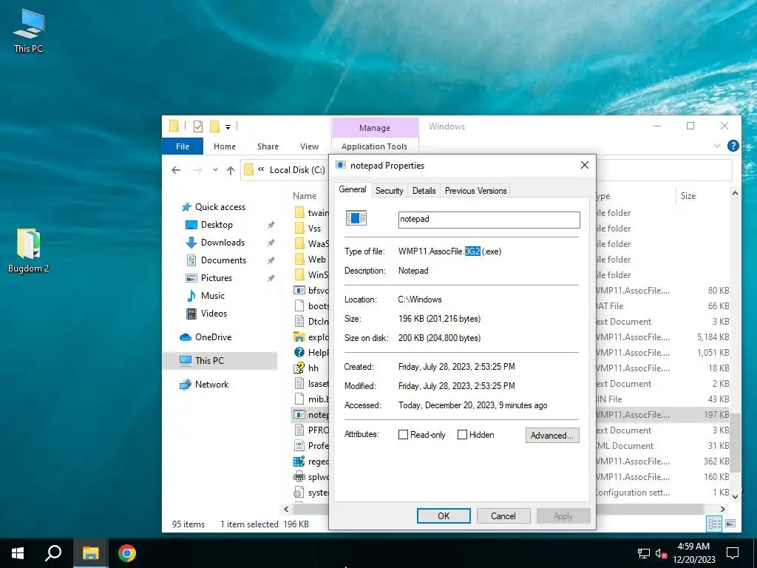Open the Share ribbon tab
This screenshot has width=757, height=568.
(268, 146)
